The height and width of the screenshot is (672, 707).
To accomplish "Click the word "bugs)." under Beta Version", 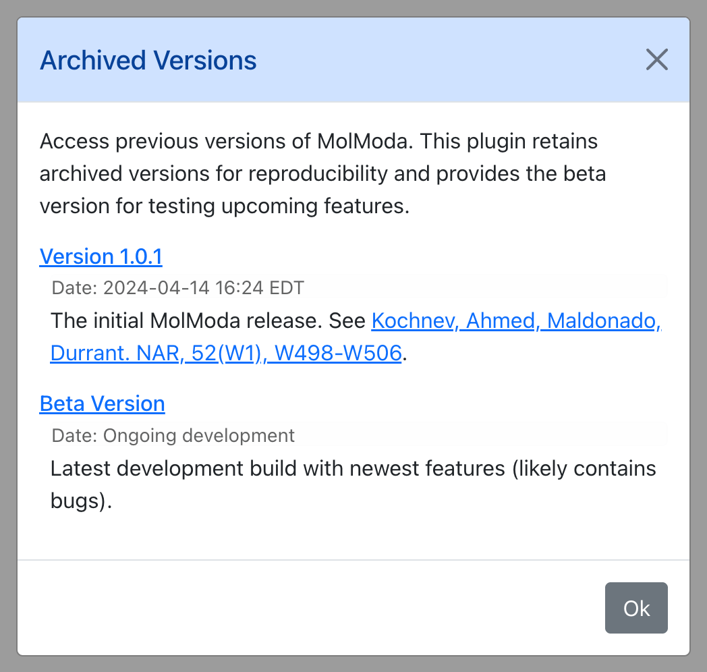I will (x=81, y=501).
